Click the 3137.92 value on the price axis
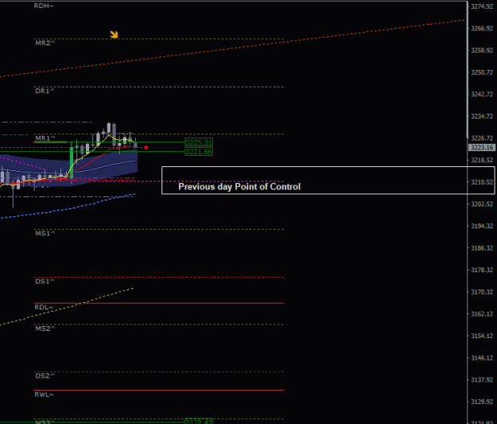This screenshot has width=497, height=424. [x=482, y=379]
